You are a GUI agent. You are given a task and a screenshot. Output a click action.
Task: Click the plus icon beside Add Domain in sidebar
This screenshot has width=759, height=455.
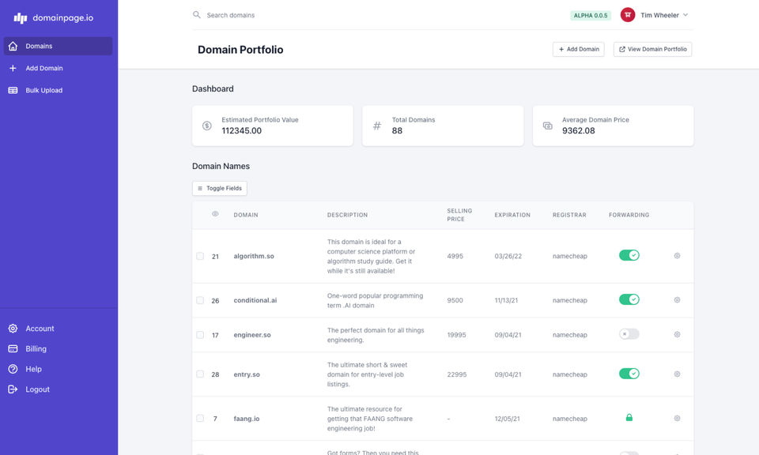coord(13,68)
